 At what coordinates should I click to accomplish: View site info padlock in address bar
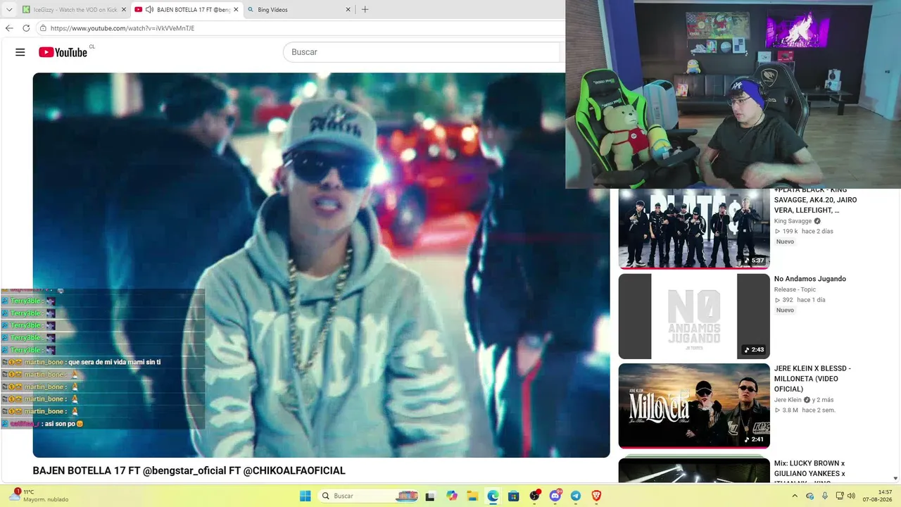[43, 28]
